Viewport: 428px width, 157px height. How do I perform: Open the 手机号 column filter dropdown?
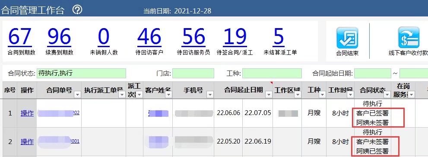pyautogui.click(x=210, y=95)
